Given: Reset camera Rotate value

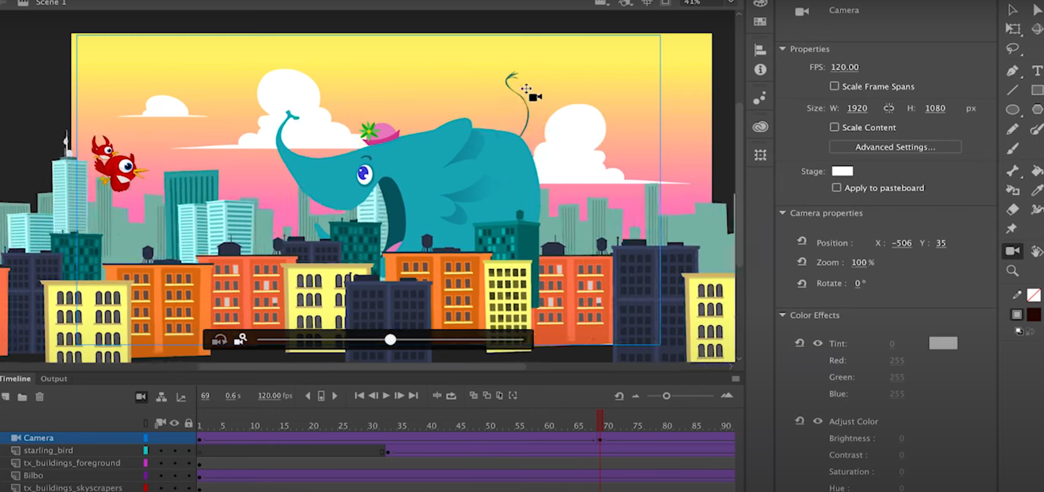Looking at the screenshot, I should click(802, 283).
